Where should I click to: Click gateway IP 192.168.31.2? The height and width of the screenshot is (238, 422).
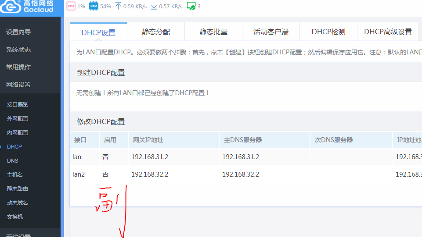click(x=150, y=157)
